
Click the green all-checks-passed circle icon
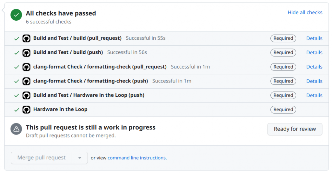16,15
